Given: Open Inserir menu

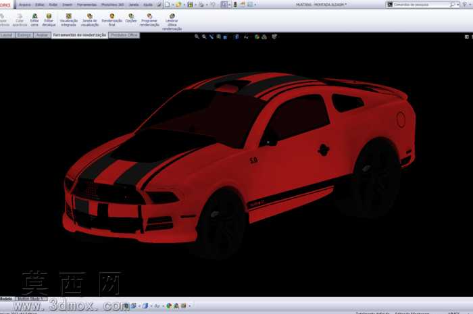Looking at the screenshot, I should point(67,5).
